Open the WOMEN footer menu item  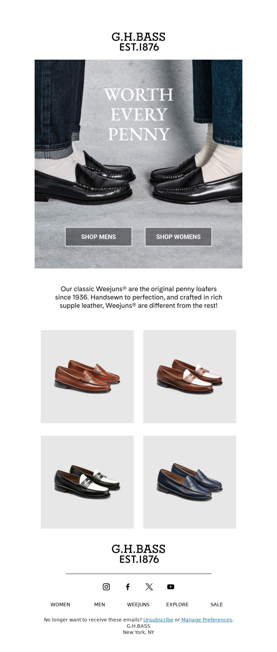pyautogui.click(x=60, y=604)
